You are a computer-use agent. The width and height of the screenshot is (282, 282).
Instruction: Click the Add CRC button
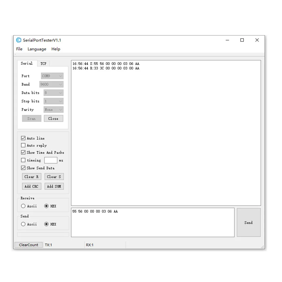[31, 186]
